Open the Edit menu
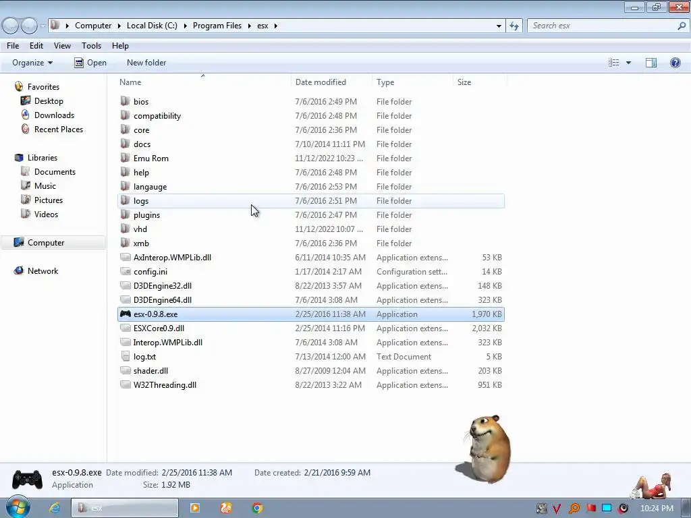This screenshot has width=691, height=518. (36, 45)
